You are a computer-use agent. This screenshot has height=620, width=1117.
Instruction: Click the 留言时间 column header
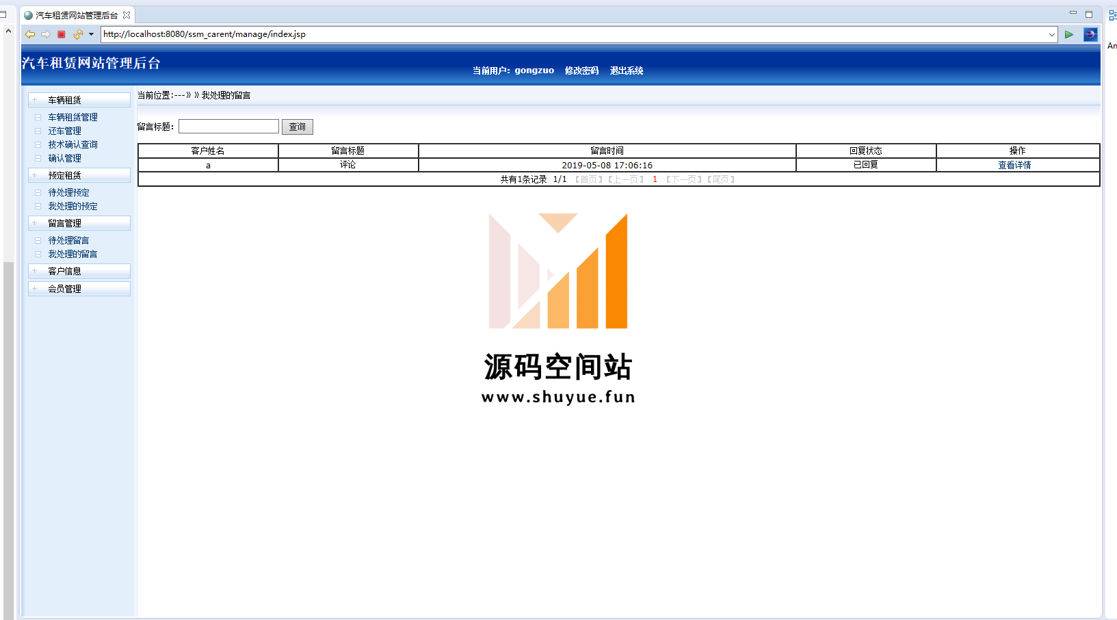[607, 151]
